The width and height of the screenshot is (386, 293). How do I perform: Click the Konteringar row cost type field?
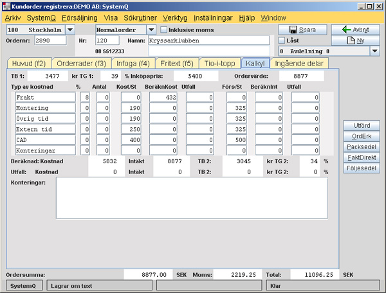tap(45, 150)
